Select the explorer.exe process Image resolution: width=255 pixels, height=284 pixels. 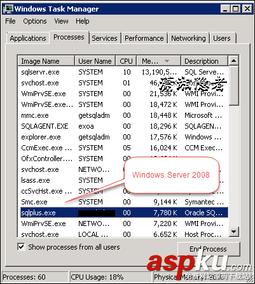(x=124, y=137)
